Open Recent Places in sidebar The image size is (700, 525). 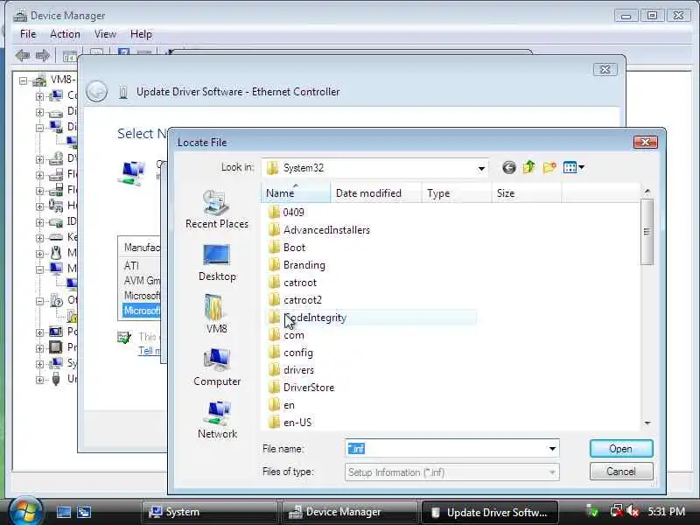[217, 209]
